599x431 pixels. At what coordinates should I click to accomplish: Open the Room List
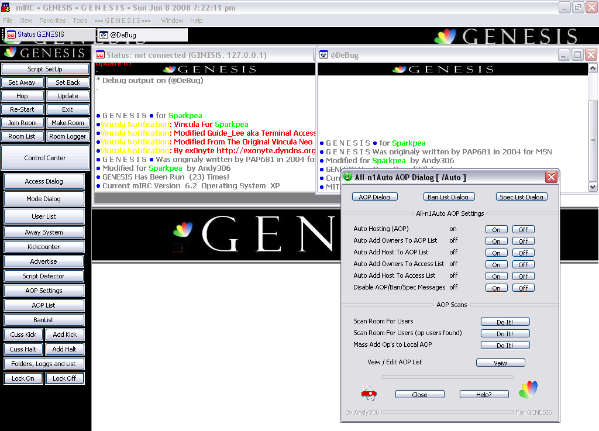pos(22,136)
